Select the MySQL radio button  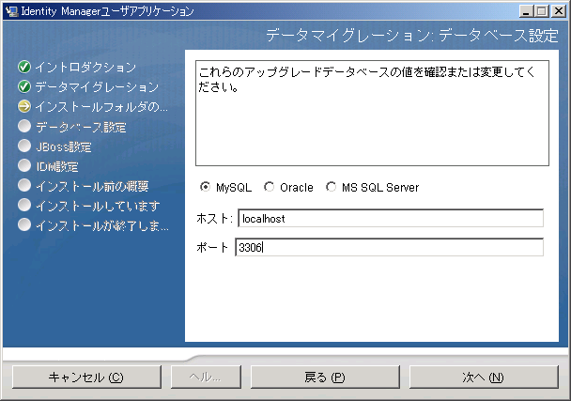(x=206, y=187)
